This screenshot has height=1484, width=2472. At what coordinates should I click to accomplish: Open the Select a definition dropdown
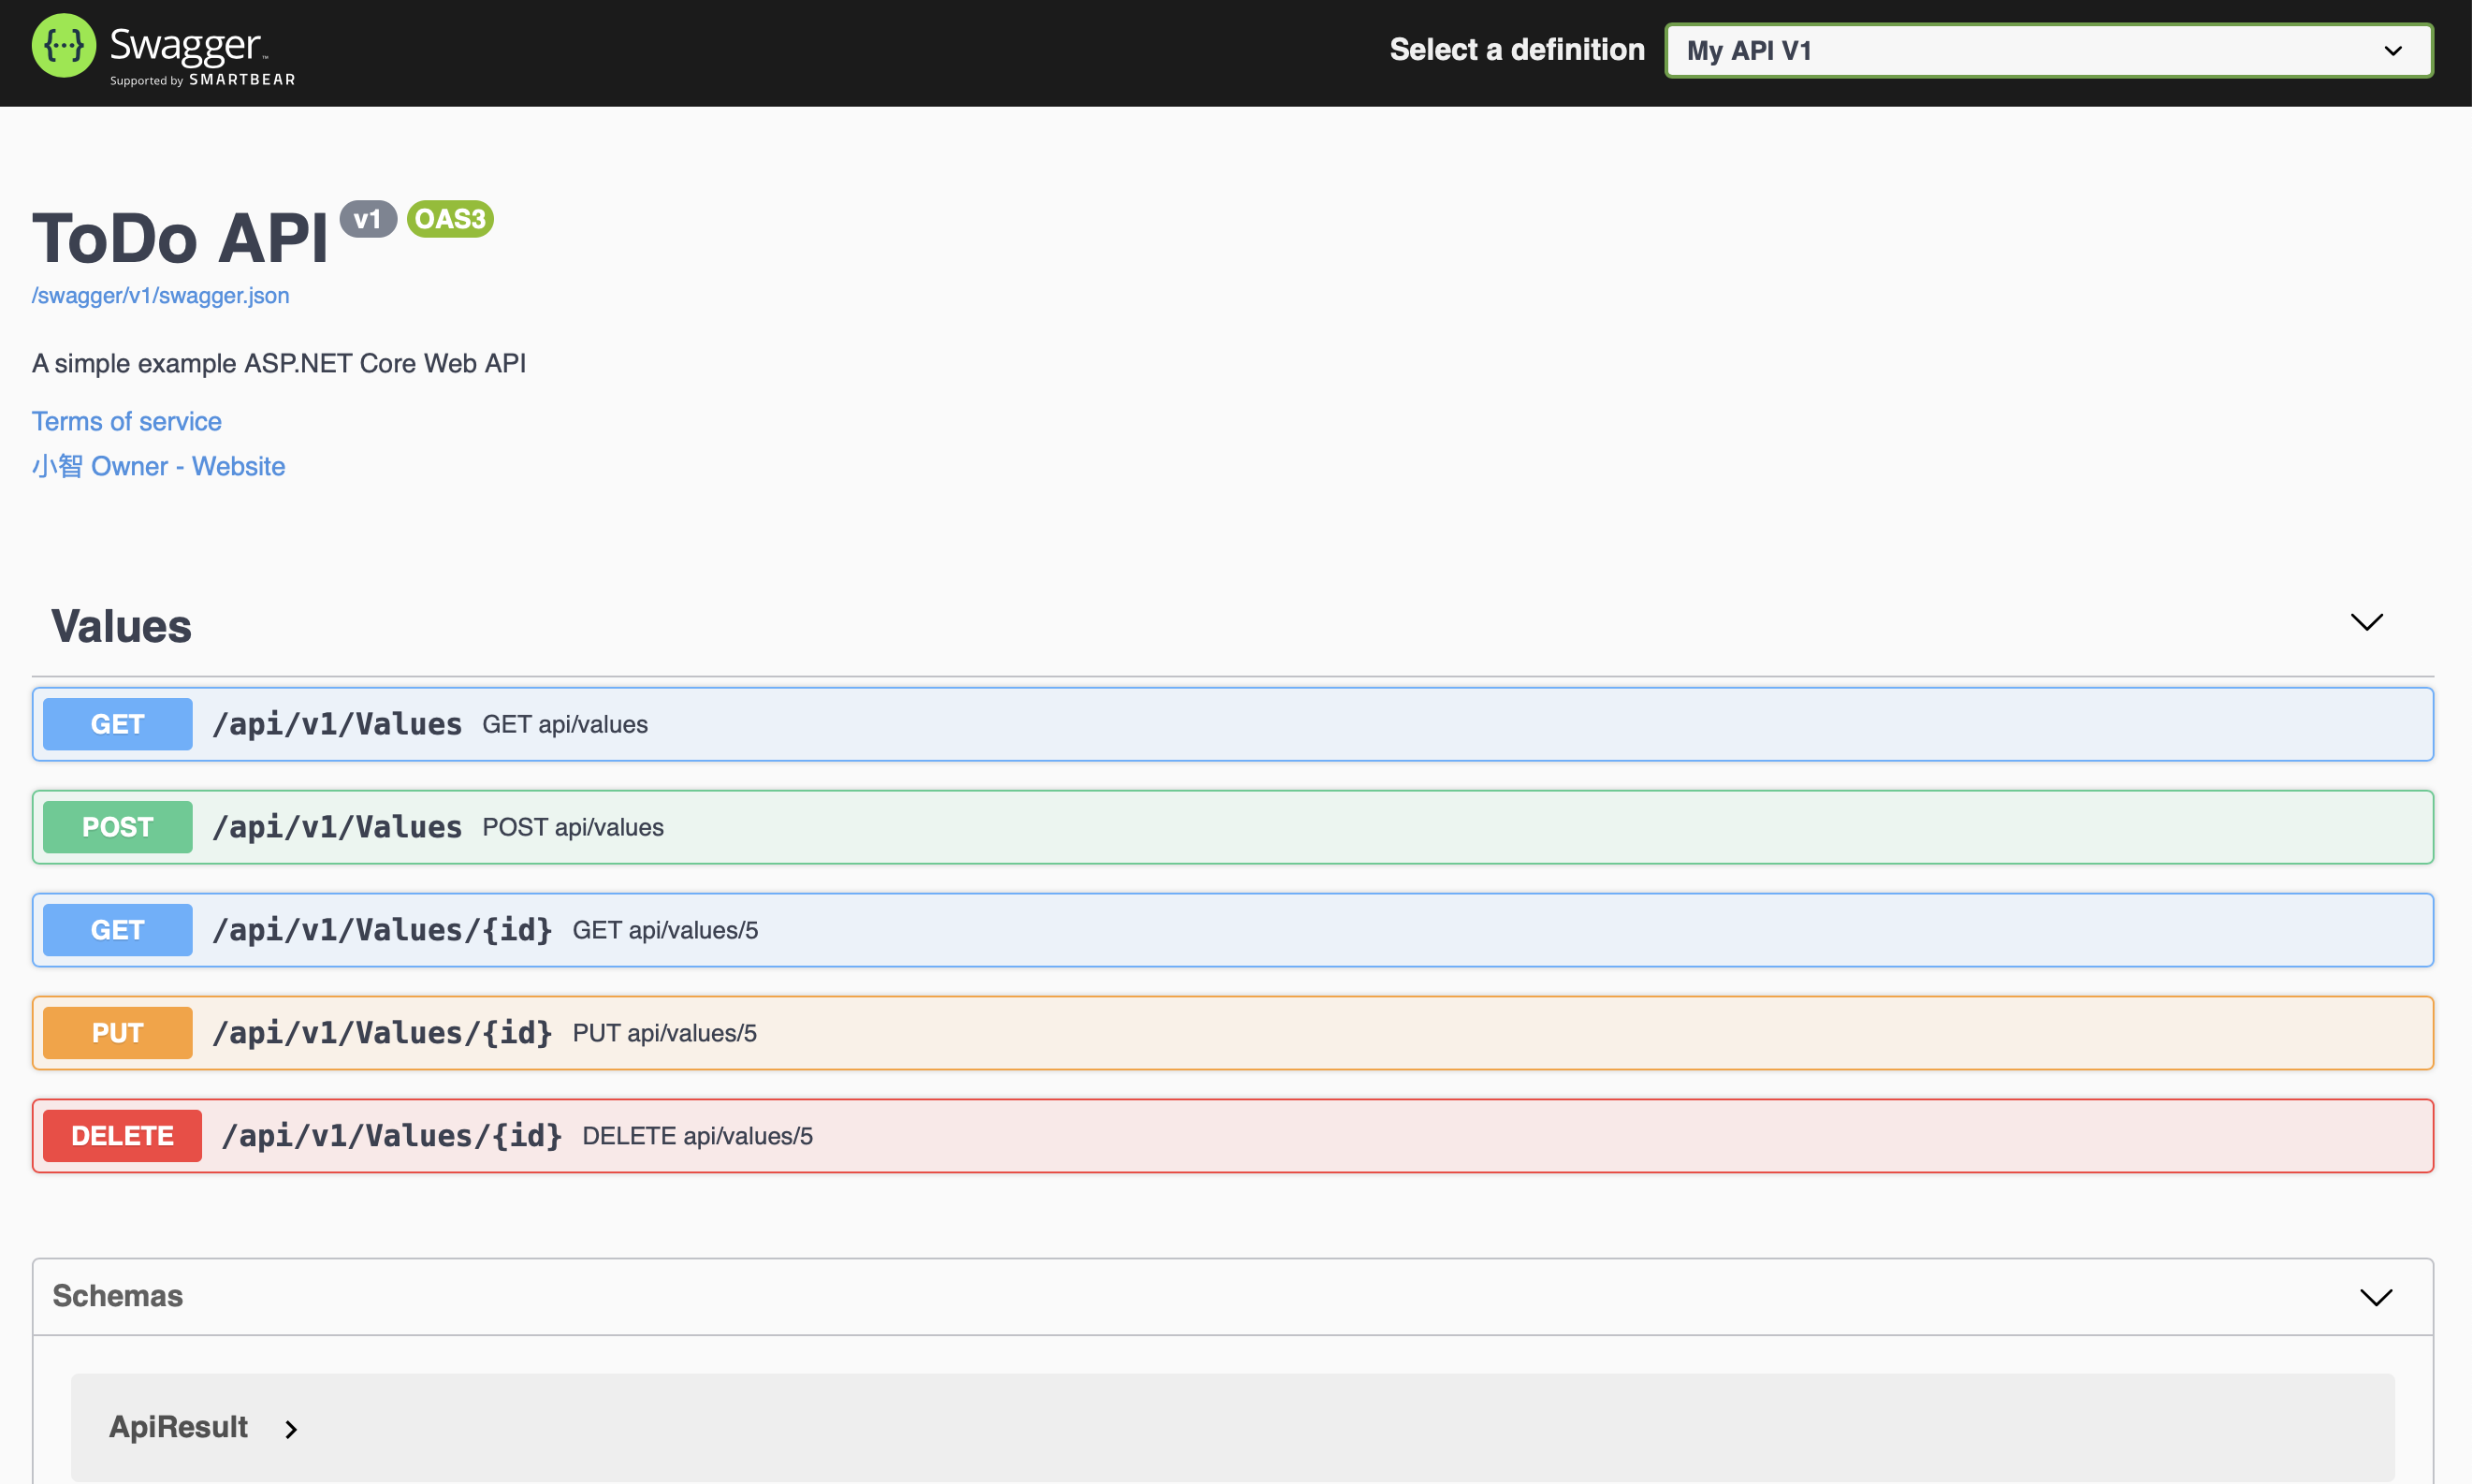(x=2047, y=50)
